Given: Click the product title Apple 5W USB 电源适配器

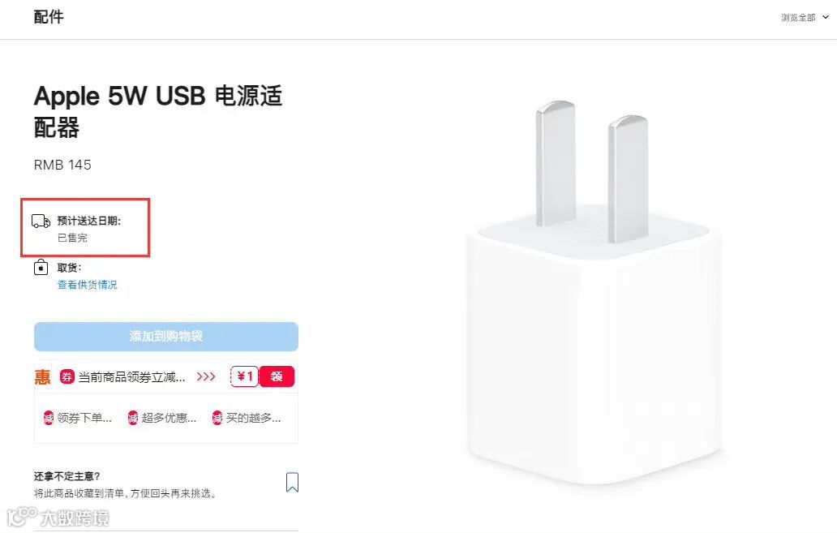Looking at the screenshot, I should click(158, 112).
